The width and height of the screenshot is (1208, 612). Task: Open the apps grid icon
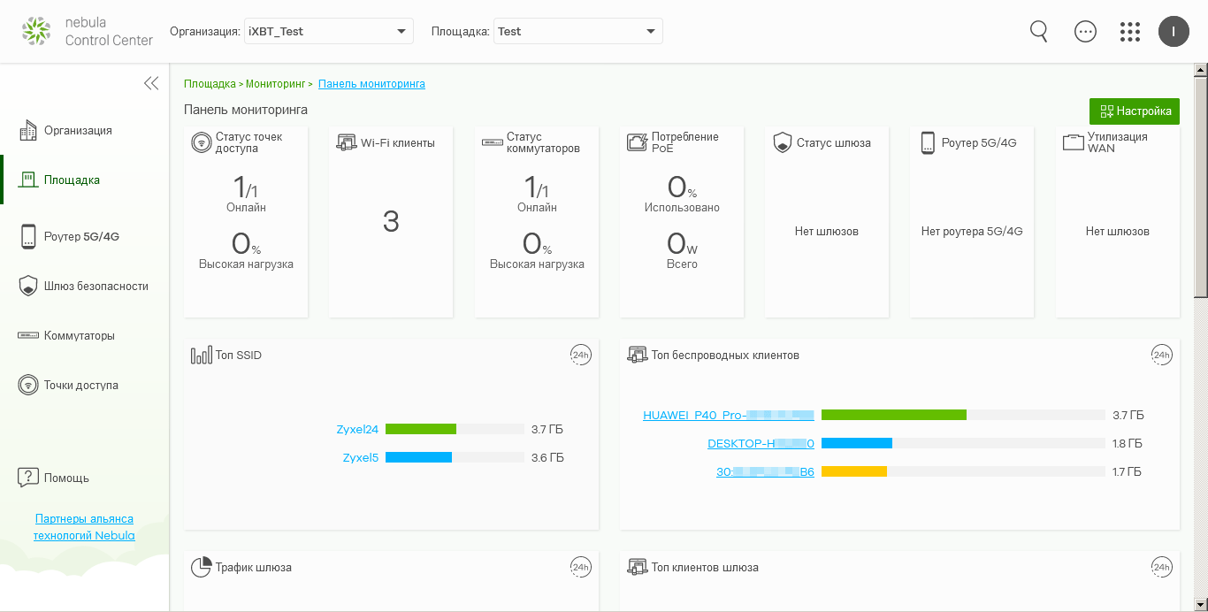point(1129,32)
